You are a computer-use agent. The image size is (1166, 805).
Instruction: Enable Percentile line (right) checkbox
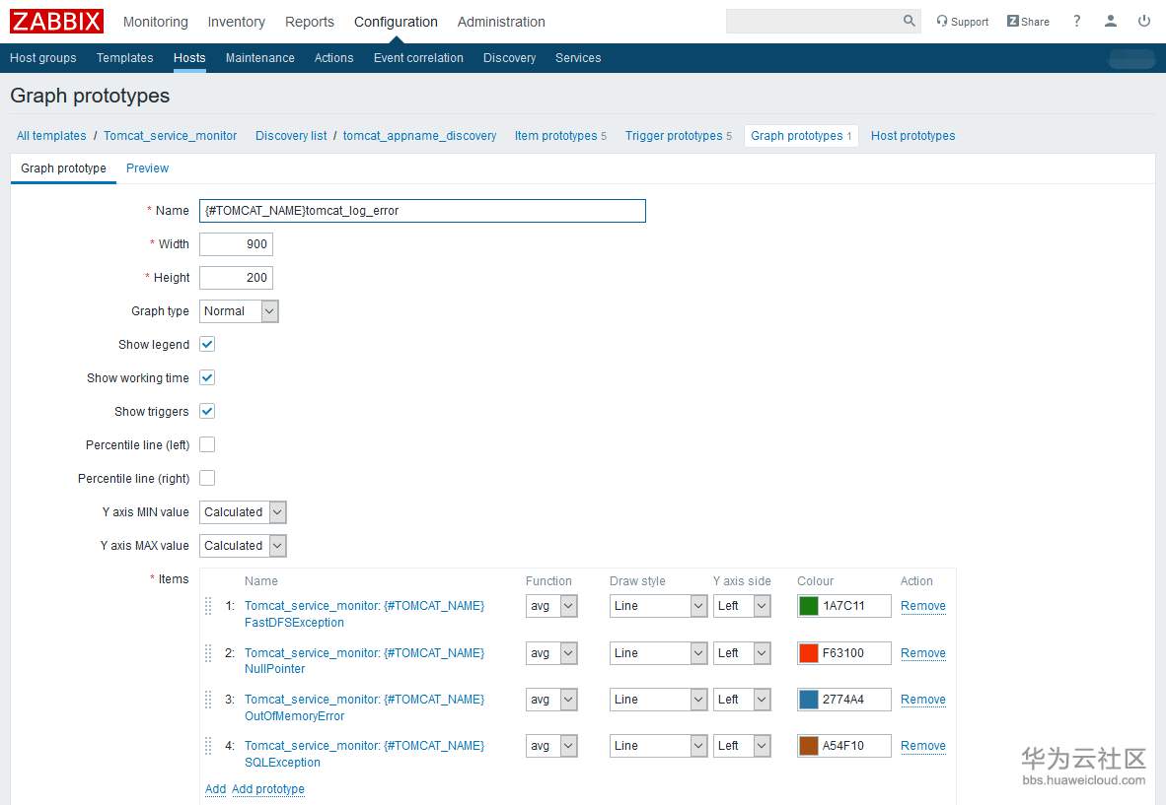pyautogui.click(x=207, y=478)
